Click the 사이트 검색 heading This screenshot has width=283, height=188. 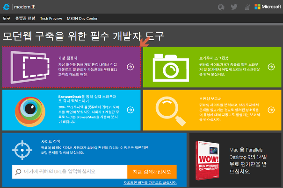[x=51, y=141]
